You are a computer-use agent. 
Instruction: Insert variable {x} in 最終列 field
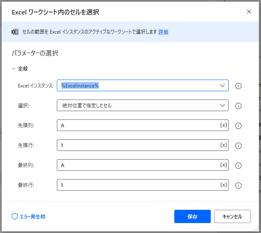[223, 165]
